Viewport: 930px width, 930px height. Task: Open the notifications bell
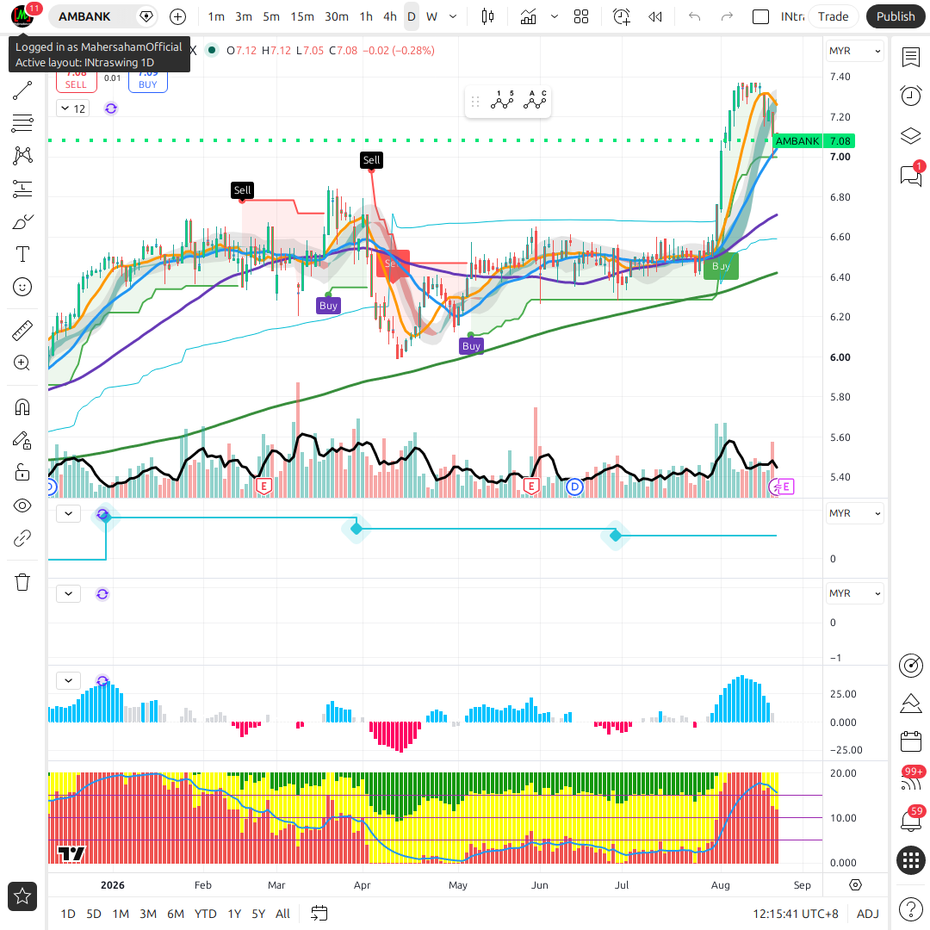tap(911, 821)
